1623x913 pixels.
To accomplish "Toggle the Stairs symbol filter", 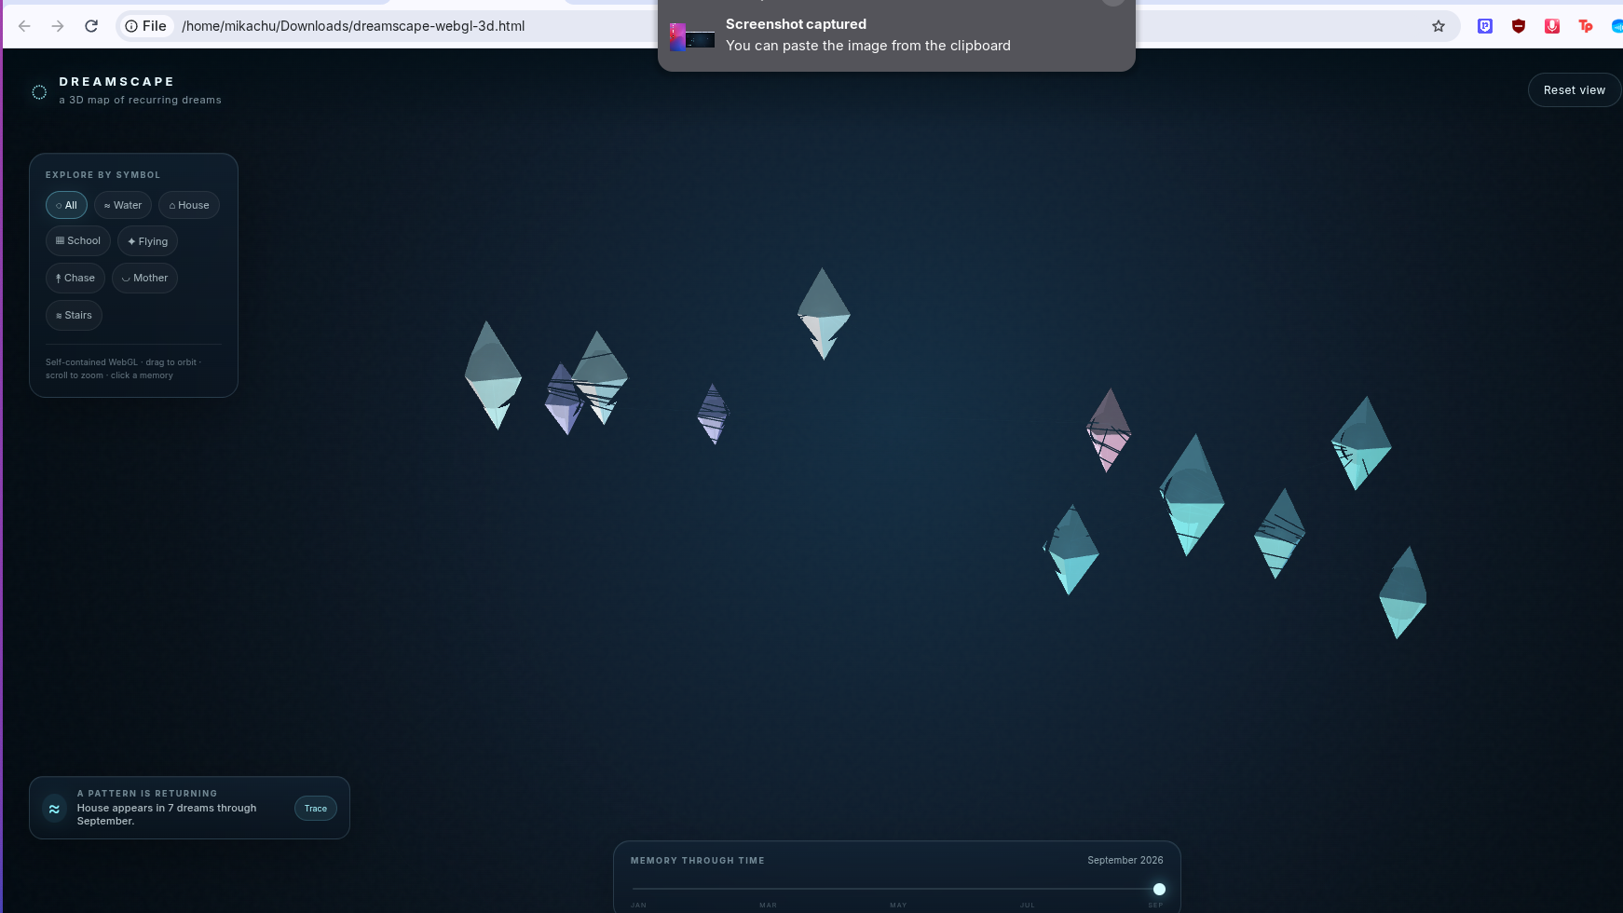I will coord(74,315).
